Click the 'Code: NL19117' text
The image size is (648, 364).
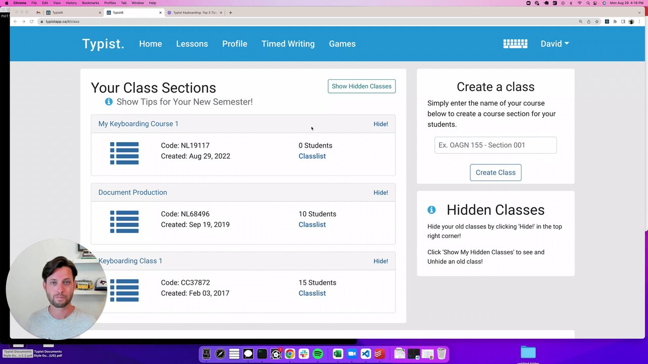[x=185, y=146]
